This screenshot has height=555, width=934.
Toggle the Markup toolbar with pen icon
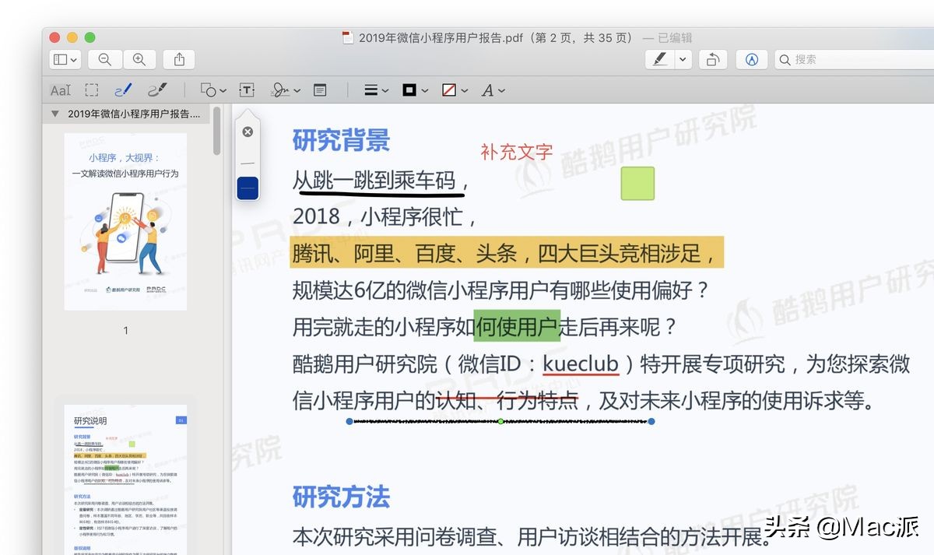[660, 59]
